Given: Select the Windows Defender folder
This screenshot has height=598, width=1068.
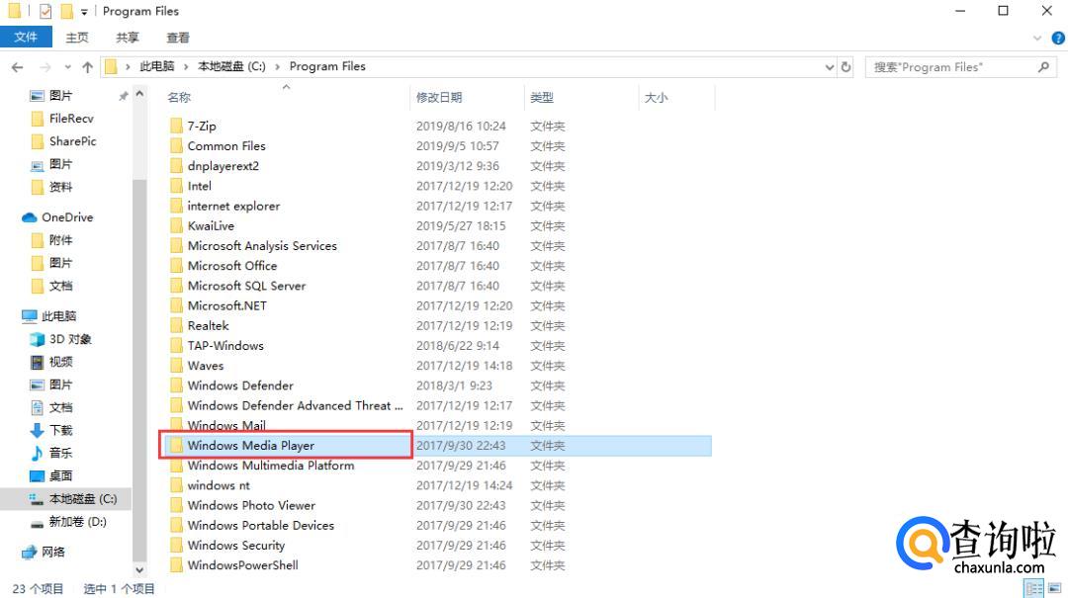Looking at the screenshot, I should pos(240,385).
